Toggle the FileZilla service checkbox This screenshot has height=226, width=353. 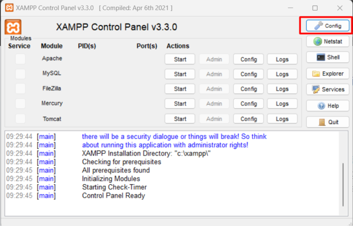click(x=20, y=89)
